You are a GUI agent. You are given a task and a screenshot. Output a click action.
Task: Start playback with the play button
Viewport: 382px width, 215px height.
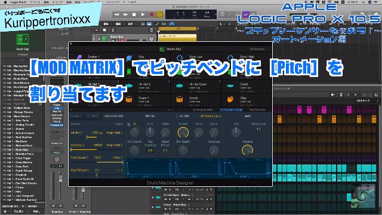pos(143,14)
